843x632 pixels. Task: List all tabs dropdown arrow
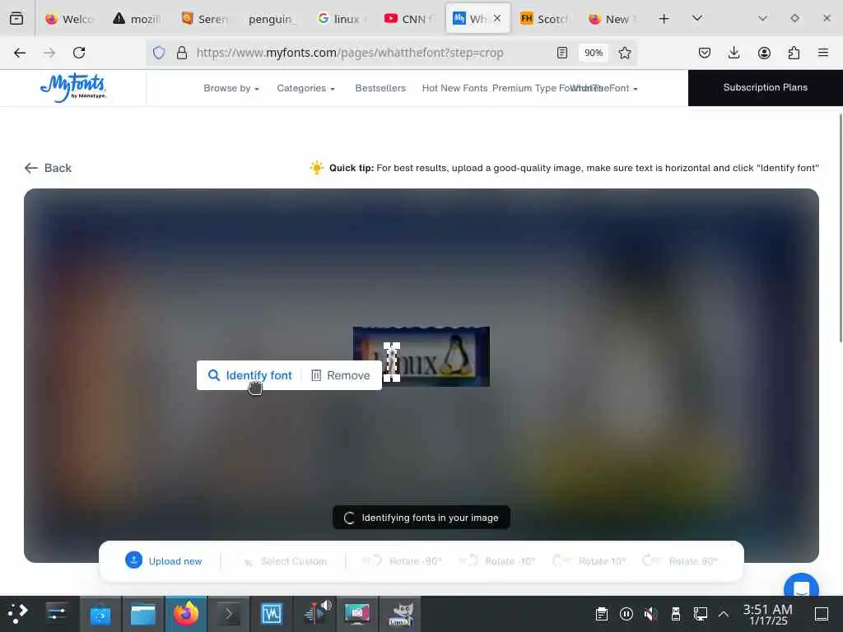click(x=696, y=18)
